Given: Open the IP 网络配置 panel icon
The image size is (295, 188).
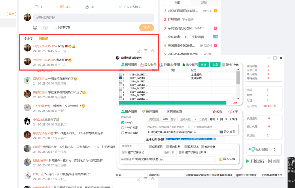Looking at the screenshot, I should coord(168,111).
